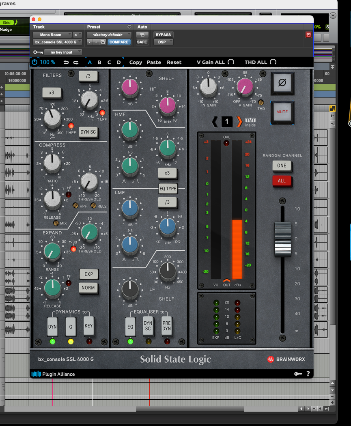The width and height of the screenshot is (351, 426).
Task: Open the Preset menu arrow
Action: pyautogui.click(x=129, y=27)
